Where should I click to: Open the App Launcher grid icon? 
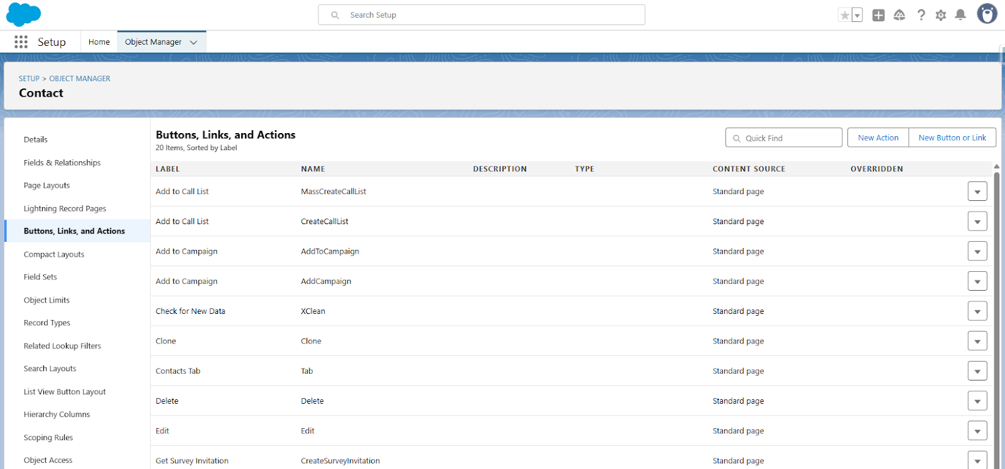click(x=21, y=42)
